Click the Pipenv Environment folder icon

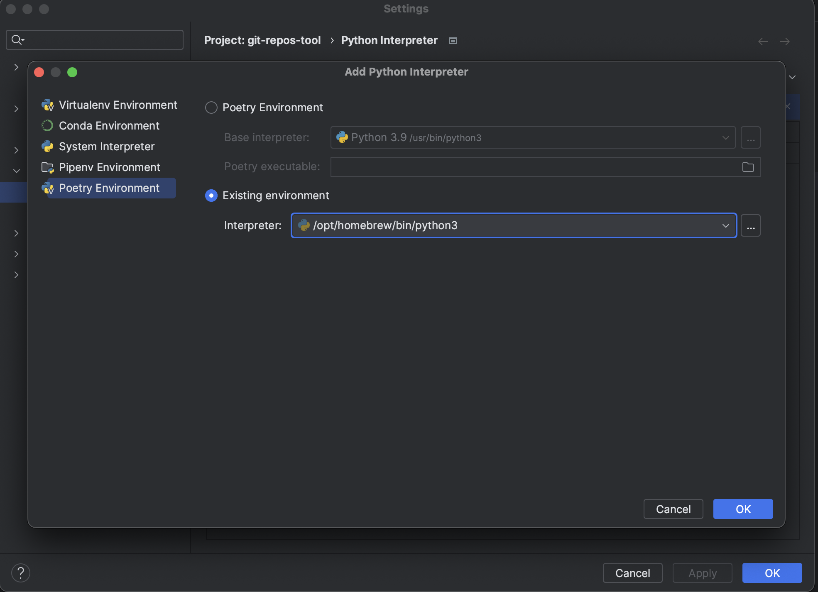point(48,167)
